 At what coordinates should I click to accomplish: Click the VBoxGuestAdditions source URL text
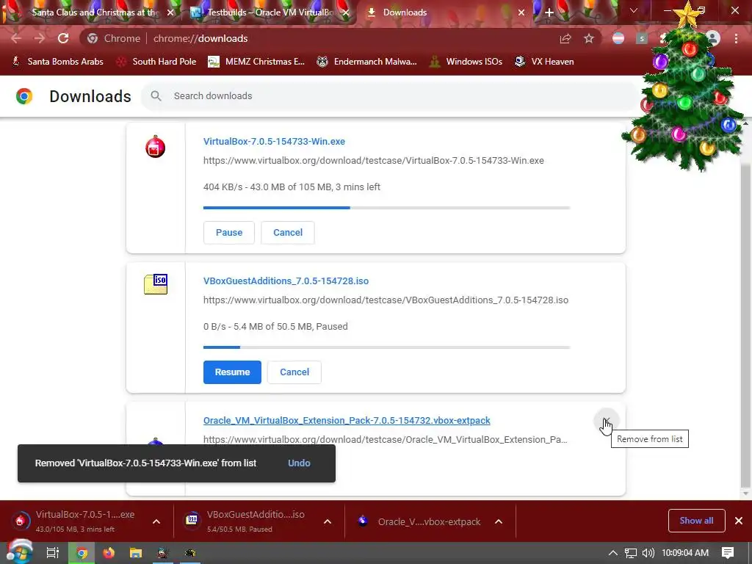coord(386,300)
